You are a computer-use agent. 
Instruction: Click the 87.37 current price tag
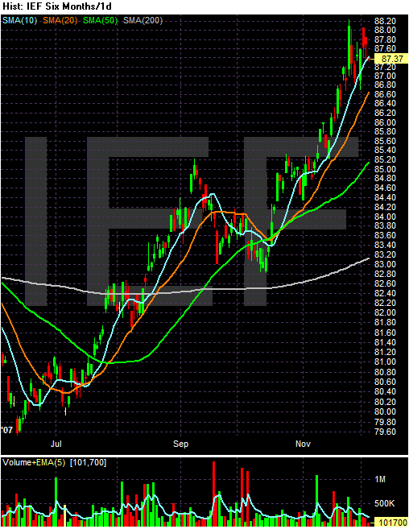pos(392,59)
